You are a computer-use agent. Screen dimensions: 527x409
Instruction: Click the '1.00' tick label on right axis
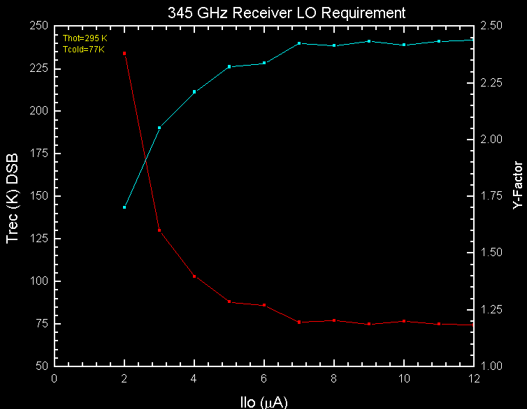pyautogui.click(x=491, y=366)
